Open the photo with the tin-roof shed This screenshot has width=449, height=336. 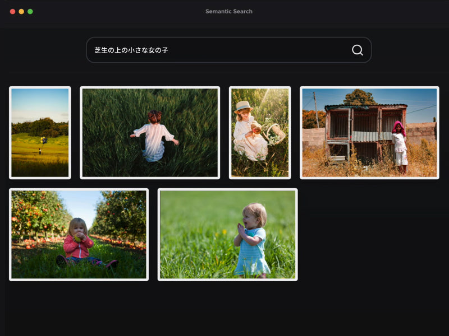(369, 132)
